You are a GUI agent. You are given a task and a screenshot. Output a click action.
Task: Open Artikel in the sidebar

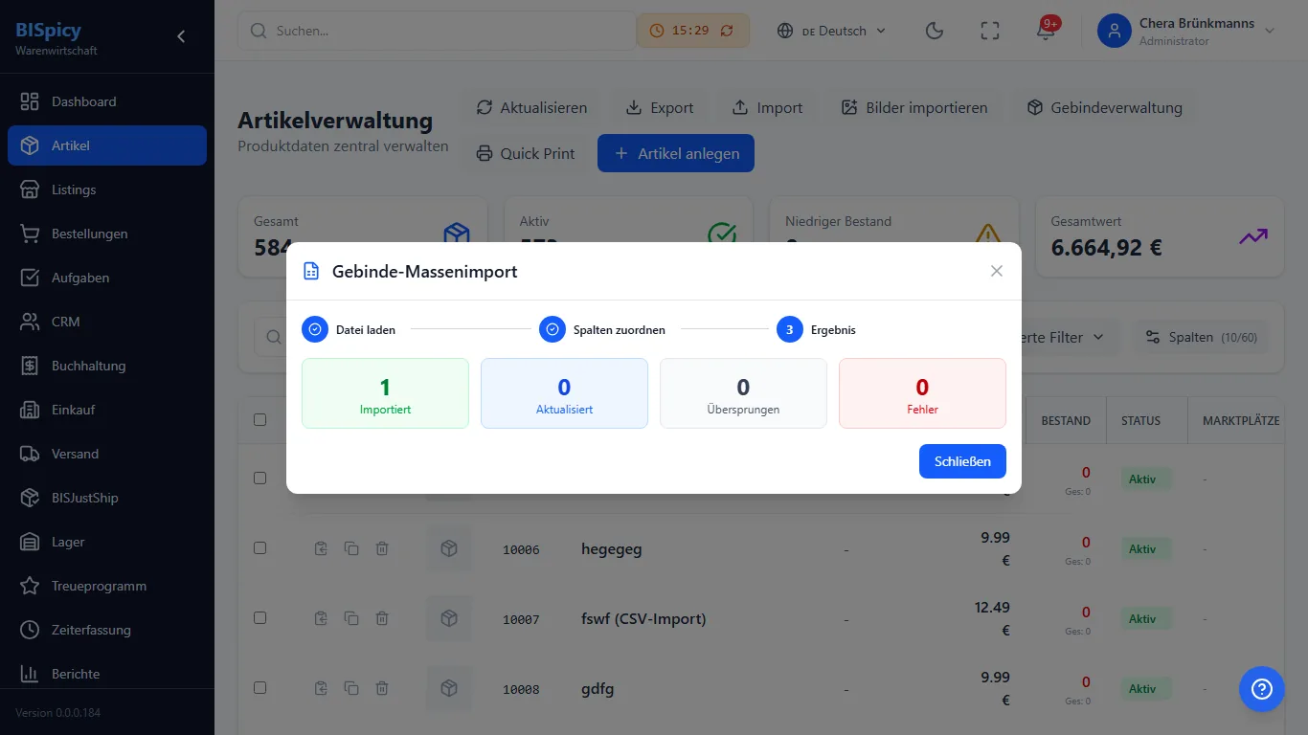click(x=107, y=145)
